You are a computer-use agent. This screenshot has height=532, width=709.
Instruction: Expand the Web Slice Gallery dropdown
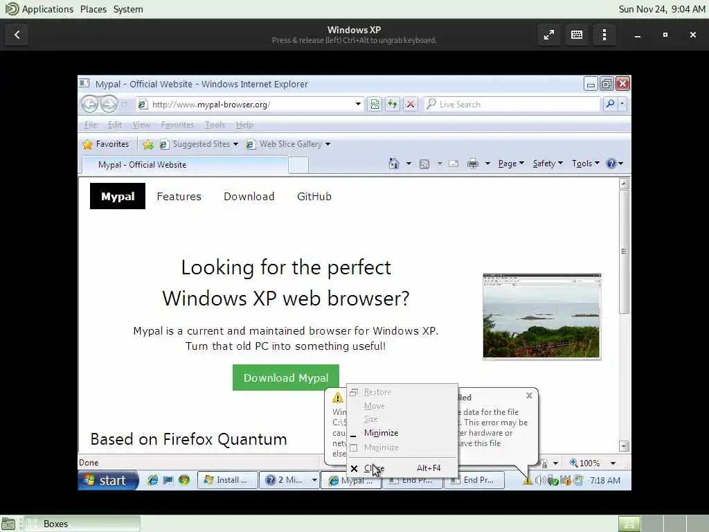point(327,144)
